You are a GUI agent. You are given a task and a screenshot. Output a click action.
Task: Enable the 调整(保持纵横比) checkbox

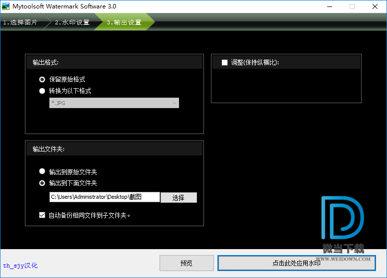click(x=224, y=62)
